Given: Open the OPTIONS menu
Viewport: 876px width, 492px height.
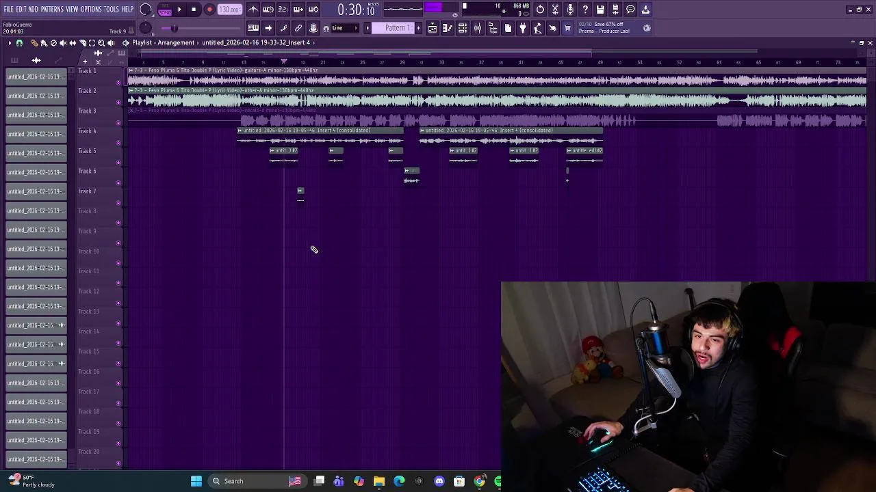Looking at the screenshot, I should pos(91,10).
